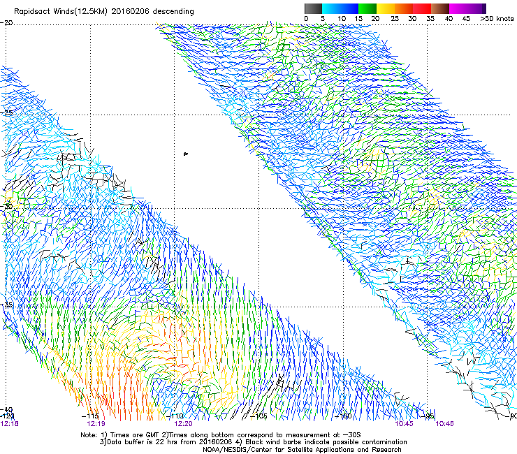This screenshot has height=454, width=517.
Task: Click the longitude label '-95'
Action: [429, 416]
